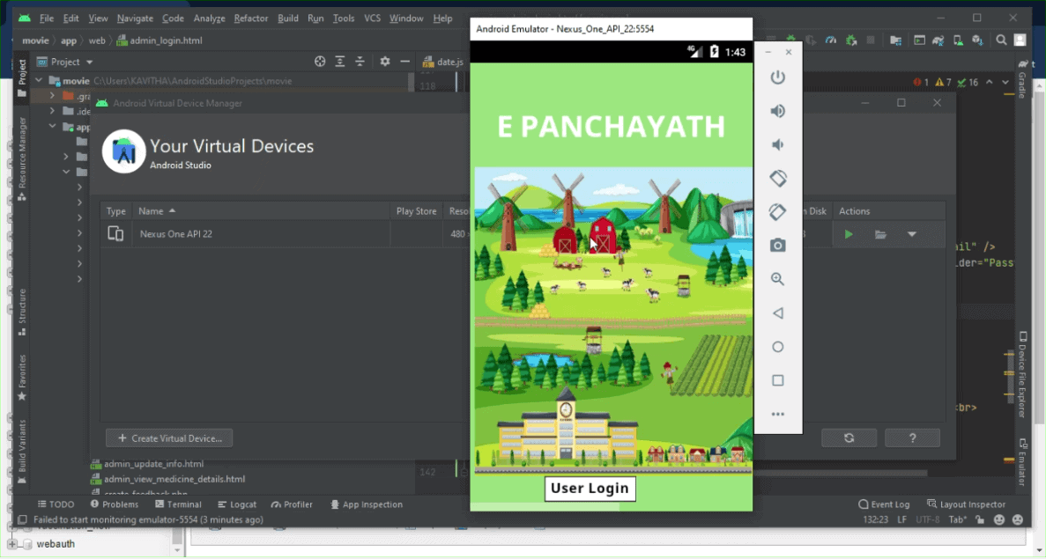Open the AVD actions dropdown arrow
Screen dimensions: 1046x559
(x=912, y=234)
